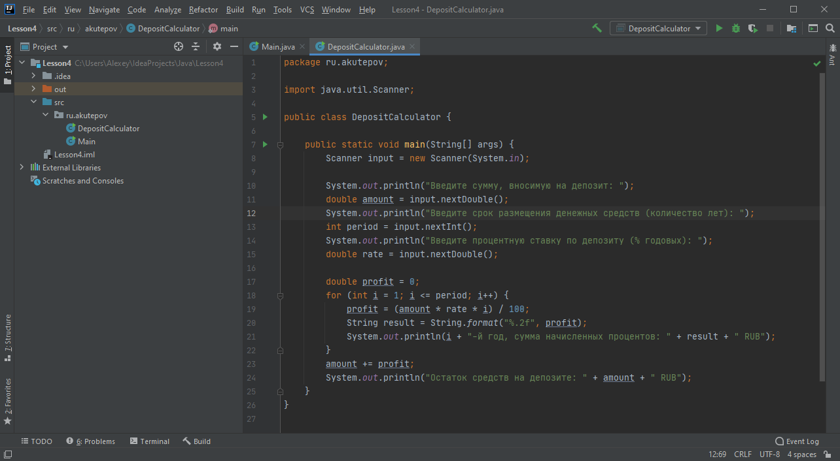This screenshot has height=461, width=840.
Task: Open Ant tool window on right edge
Action: click(x=832, y=54)
